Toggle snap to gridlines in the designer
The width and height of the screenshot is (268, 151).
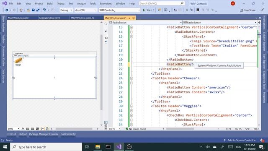33,129
